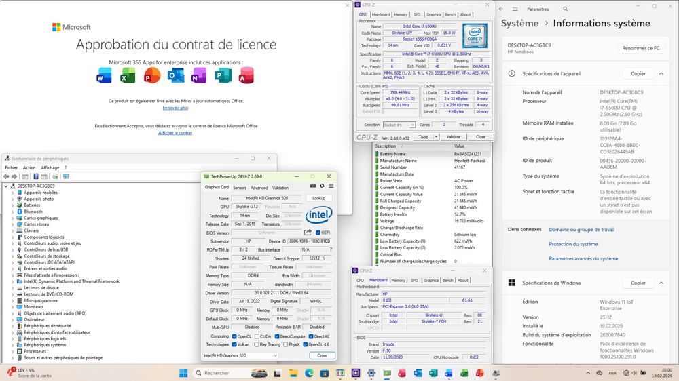This screenshot has width=679, height=381.
Task: Open GPU-Z hamburger menu
Action: point(331,186)
